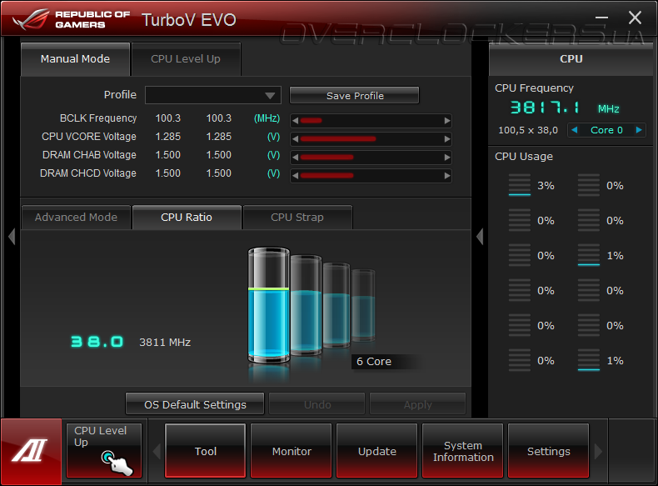Viewport: 658px width, 486px height.
Task: Decrease CPU VCORE Voltage with left arrow
Action: click(x=296, y=139)
